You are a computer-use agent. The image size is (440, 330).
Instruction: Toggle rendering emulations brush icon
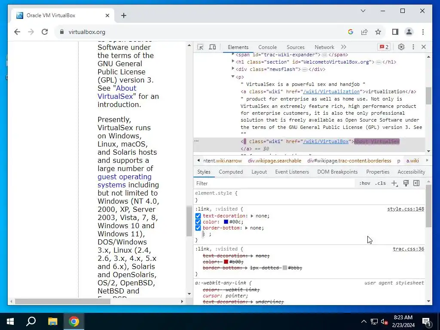(406, 183)
